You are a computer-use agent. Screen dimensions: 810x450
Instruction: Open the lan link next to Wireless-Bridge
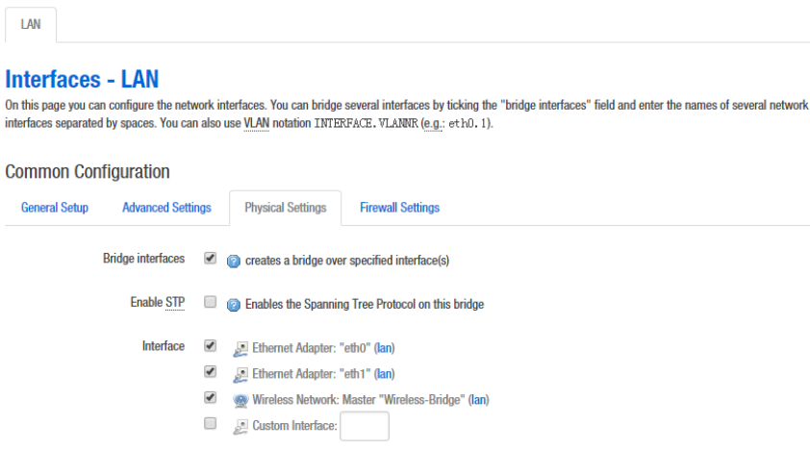(479, 399)
